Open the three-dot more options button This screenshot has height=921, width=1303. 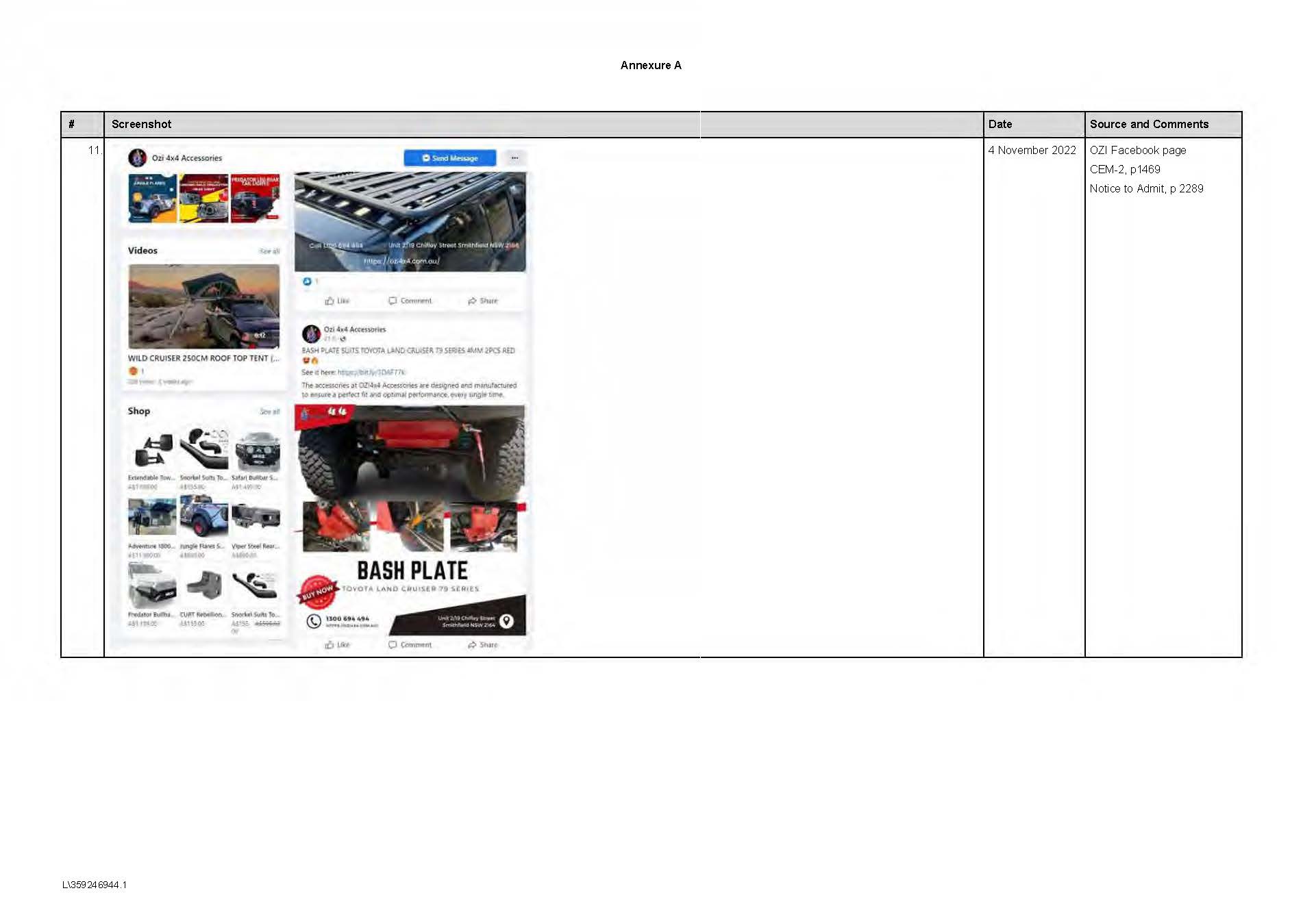pyautogui.click(x=514, y=157)
